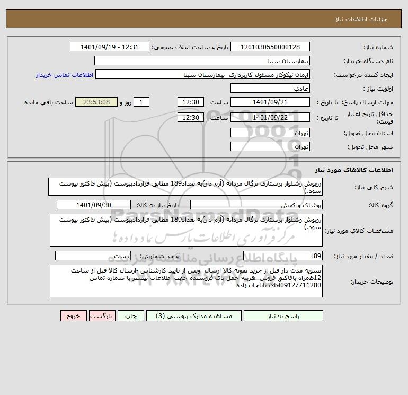This screenshot has width=408, height=395.
Task: Click the شرح کلی نیاز description box
Action: (x=185, y=187)
